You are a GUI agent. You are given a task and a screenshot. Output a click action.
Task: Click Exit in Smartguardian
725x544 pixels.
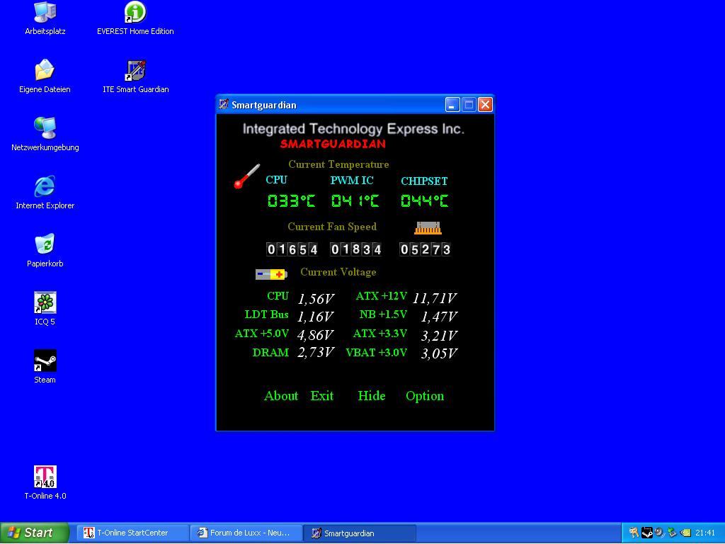(x=322, y=396)
